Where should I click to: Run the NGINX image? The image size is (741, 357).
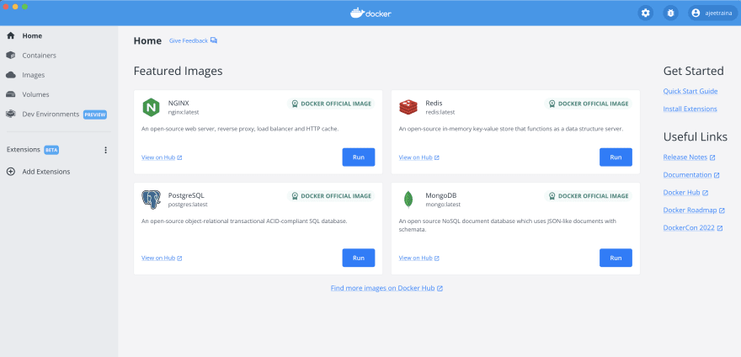359,157
